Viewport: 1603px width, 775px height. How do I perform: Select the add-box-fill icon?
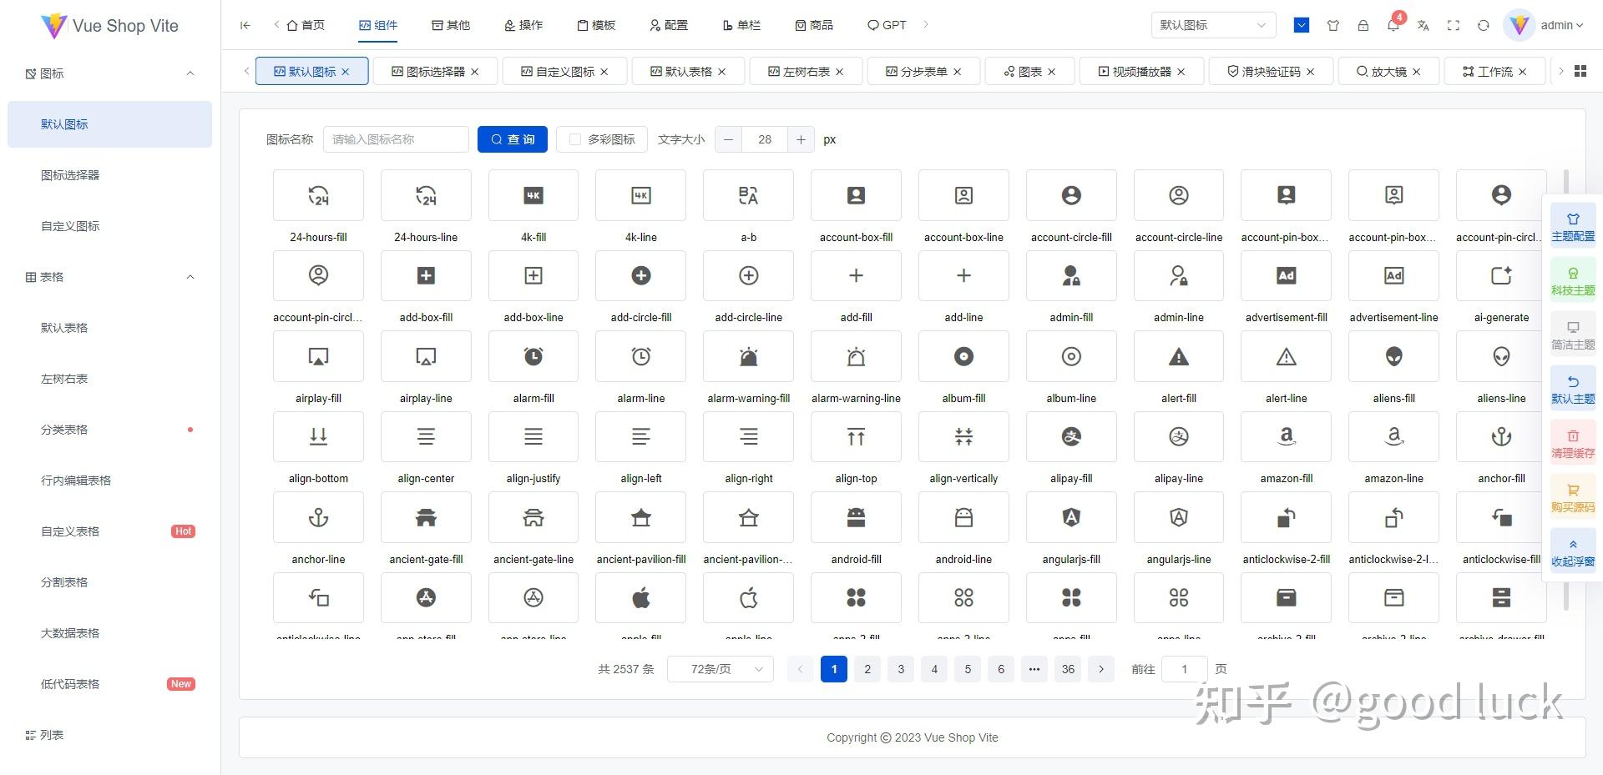(426, 276)
